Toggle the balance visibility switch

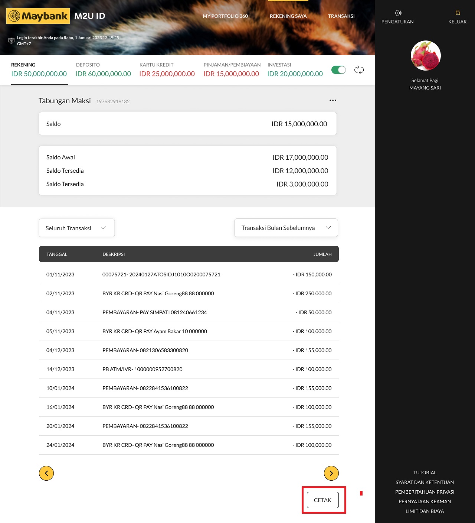pyautogui.click(x=338, y=70)
